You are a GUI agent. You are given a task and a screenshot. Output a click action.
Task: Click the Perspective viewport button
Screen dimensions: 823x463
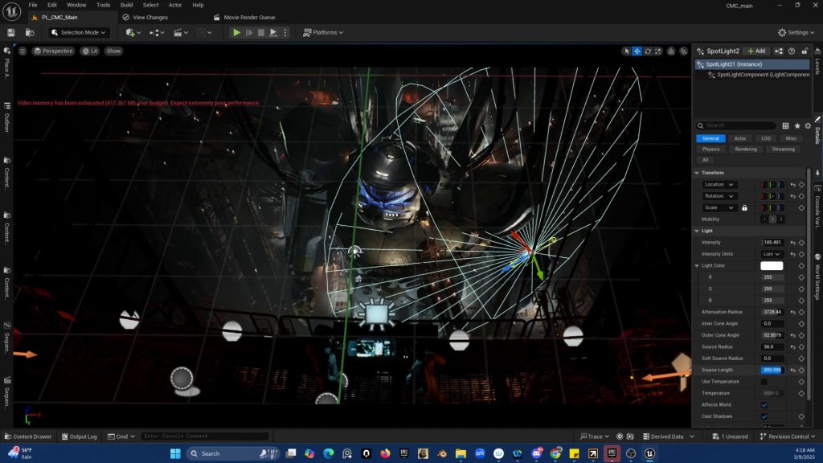(53, 51)
